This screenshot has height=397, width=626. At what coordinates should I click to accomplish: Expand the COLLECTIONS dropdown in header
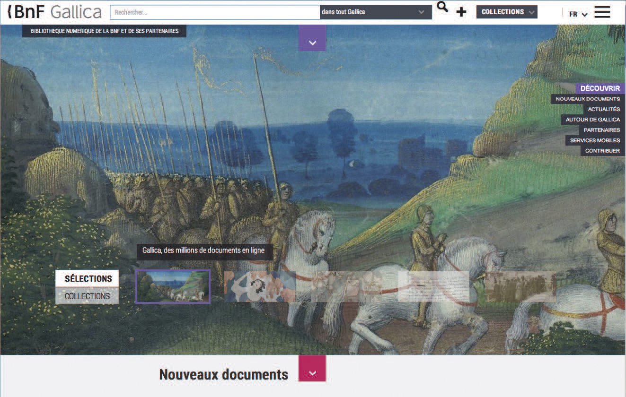pyautogui.click(x=507, y=12)
